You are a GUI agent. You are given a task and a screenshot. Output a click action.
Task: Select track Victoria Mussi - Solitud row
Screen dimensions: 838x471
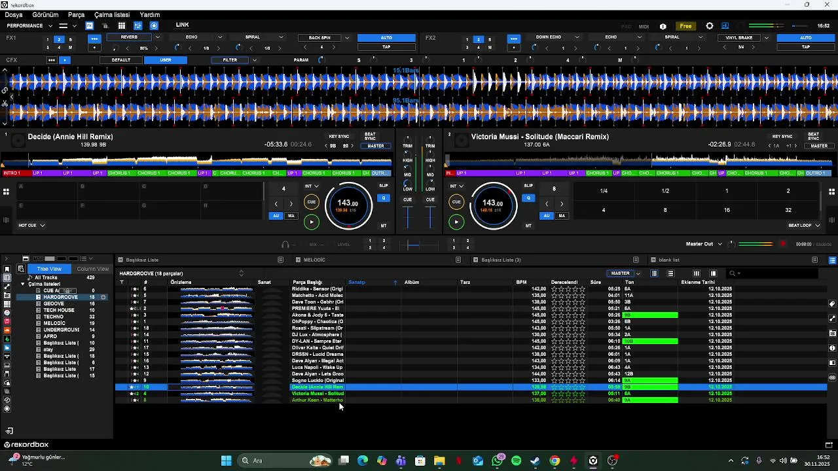471,394
